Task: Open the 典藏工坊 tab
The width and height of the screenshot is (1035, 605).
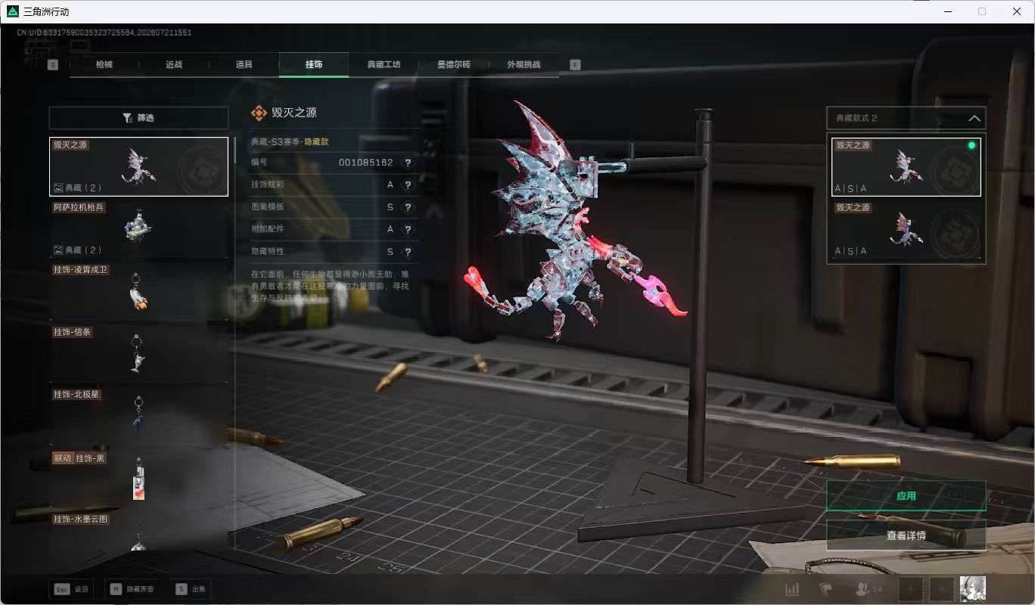Action: tap(384, 64)
